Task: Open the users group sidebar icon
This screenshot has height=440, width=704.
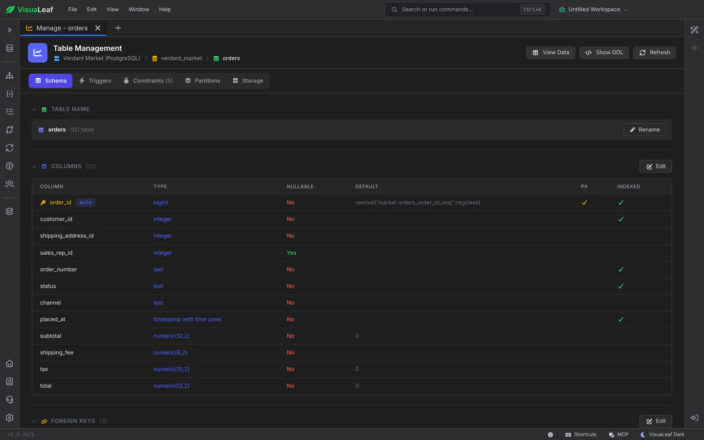Action: point(9,184)
